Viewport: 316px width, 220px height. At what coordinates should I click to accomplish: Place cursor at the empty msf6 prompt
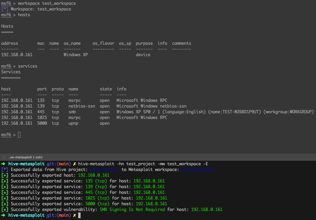pyautogui.click(x=19, y=135)
